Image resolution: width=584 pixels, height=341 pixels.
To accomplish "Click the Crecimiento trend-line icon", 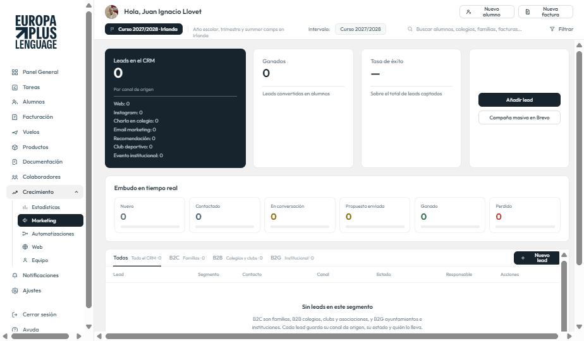I will [x=15, y=192].
